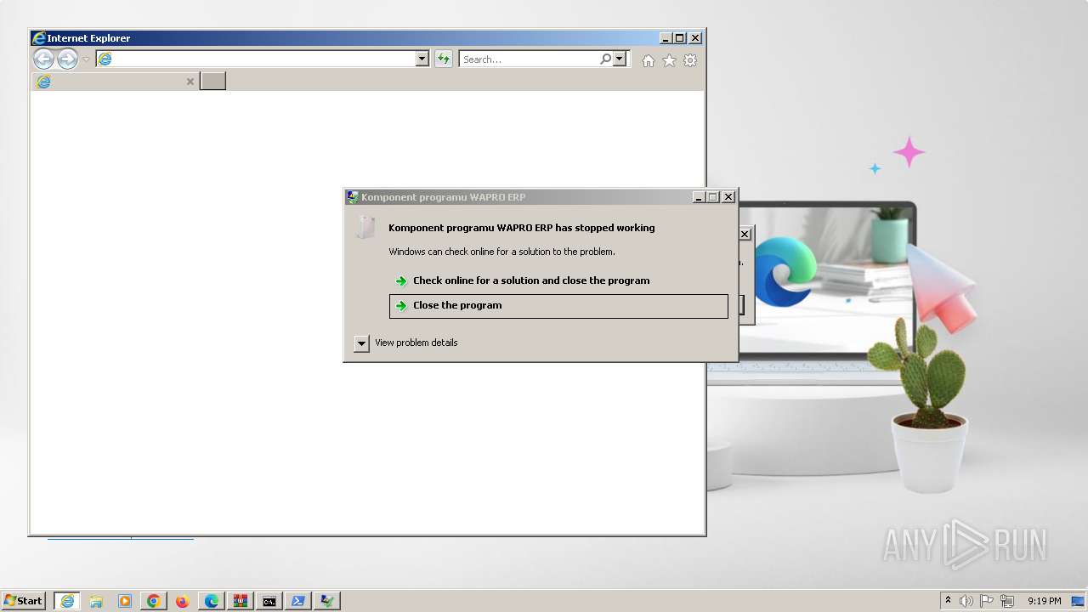Click the Back arrow in Internet Explorer
The width and height of the screenshot is (1088, 612).
coord(43,59)
